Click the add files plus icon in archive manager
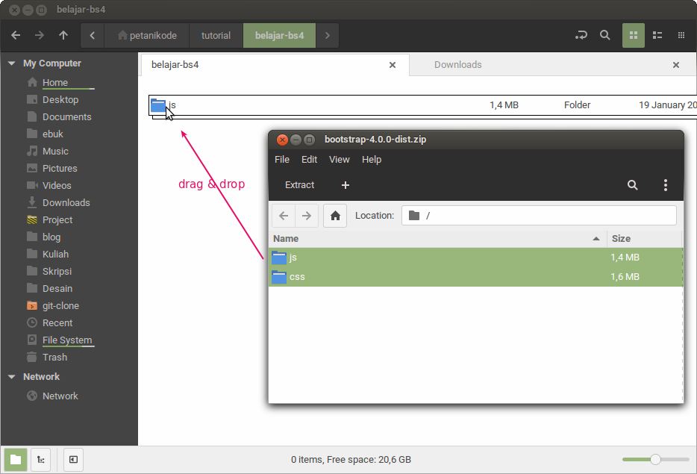The image size is (697, 474). (x=345, y=184)
